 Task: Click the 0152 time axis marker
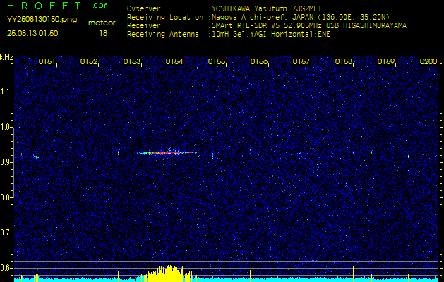(x=89, y=61)
